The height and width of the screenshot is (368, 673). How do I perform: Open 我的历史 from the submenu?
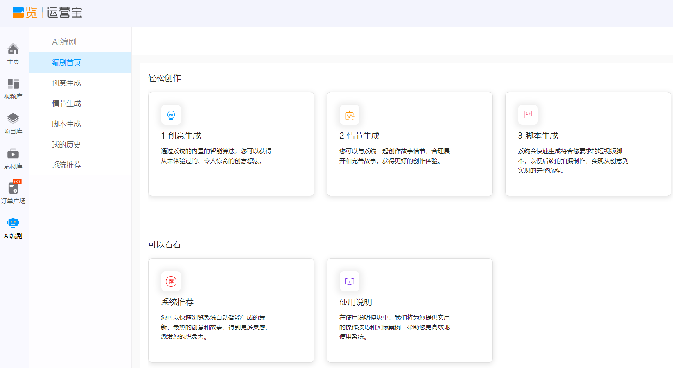point(66,145)
